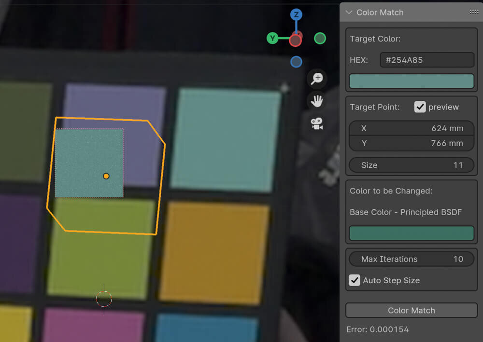483x342 pixels.
Task: Collapse the Color Match panel
Action: point(349,13)
